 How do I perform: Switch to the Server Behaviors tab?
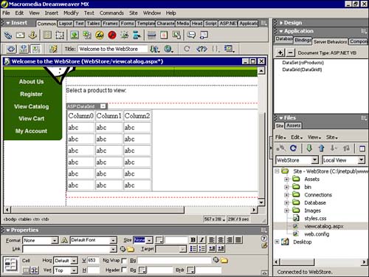tap(330, 42)
